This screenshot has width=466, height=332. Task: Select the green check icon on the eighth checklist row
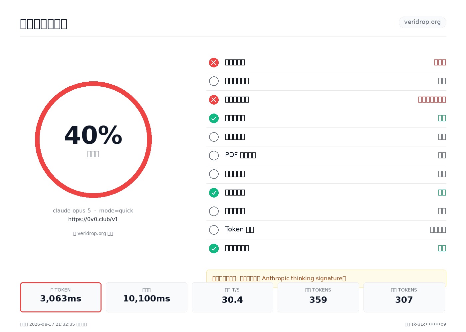point(214,193)
